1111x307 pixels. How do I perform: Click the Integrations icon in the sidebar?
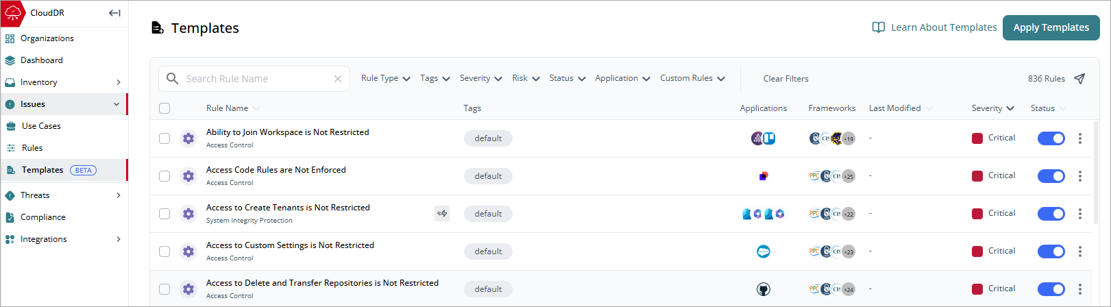(10, 239)
